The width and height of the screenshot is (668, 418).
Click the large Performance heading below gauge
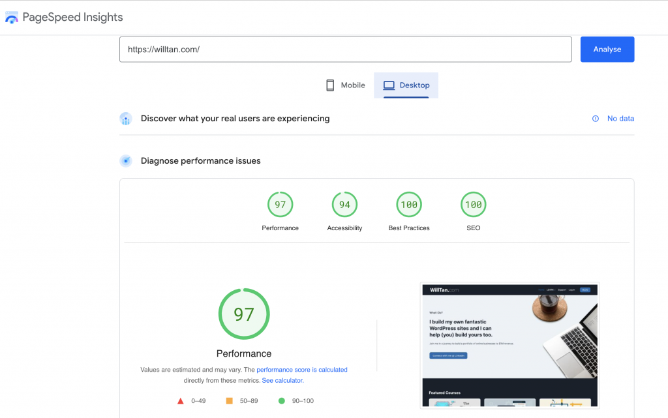244,353
